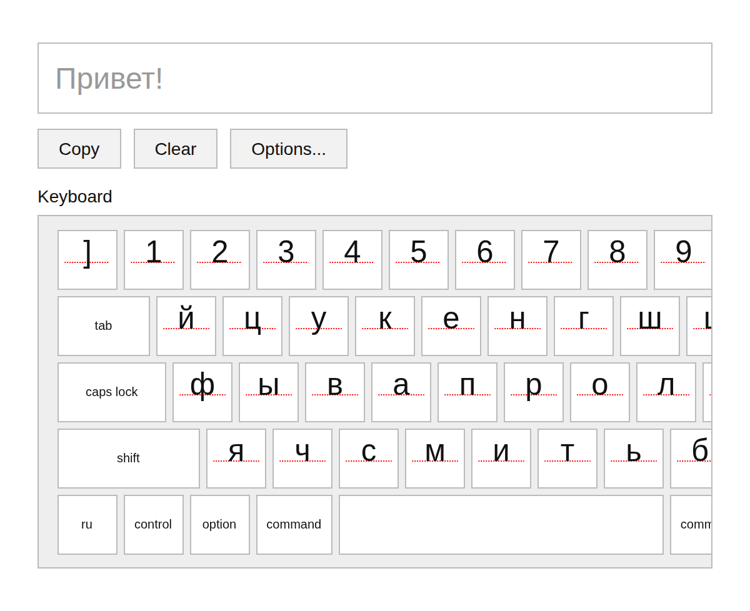The image size is (750, 611).
Task: Tap the н letter key
Action: click(517, 326)
